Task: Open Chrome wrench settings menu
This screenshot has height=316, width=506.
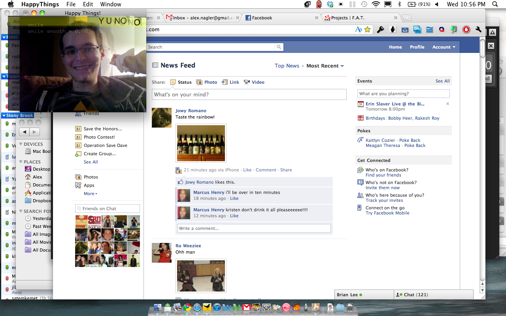Action: coord(478,29)
